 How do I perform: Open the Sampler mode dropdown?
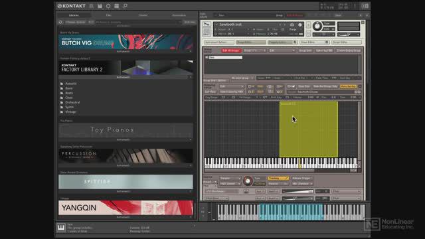pos(230,179)
